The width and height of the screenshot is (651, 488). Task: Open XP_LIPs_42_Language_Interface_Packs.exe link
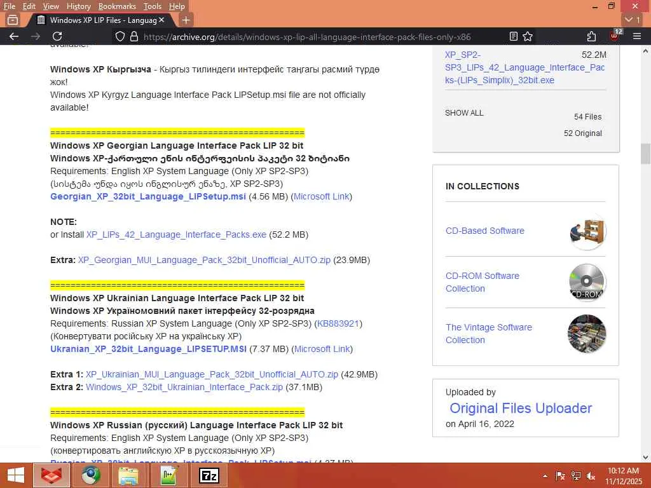(176, 234)
